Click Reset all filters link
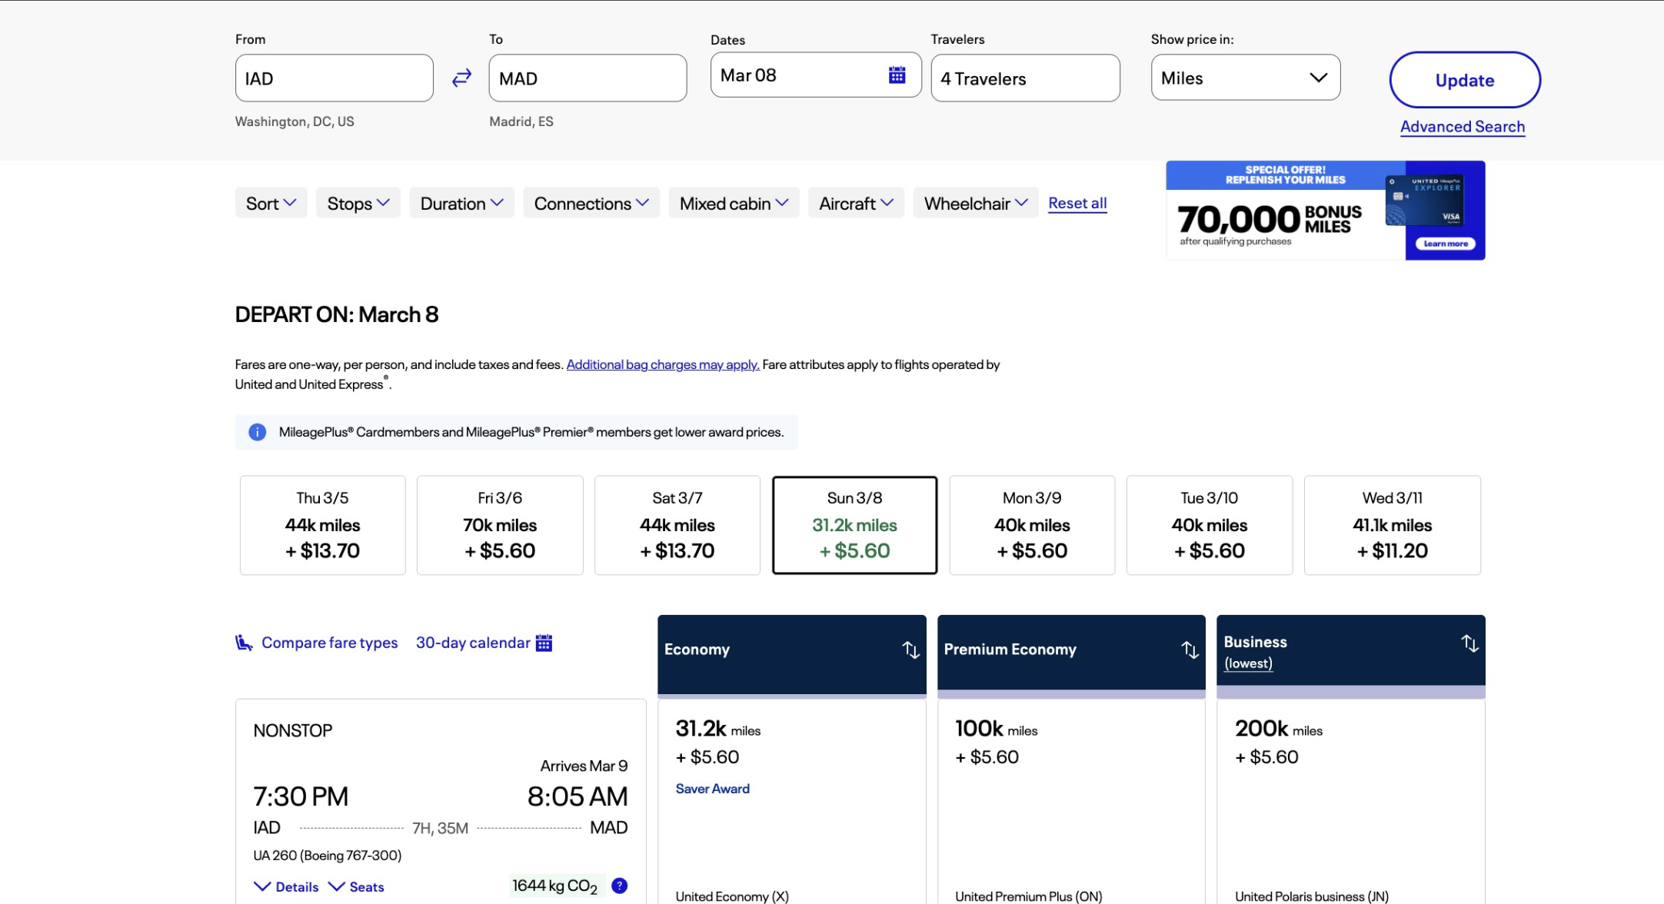 pos(1077,203)
